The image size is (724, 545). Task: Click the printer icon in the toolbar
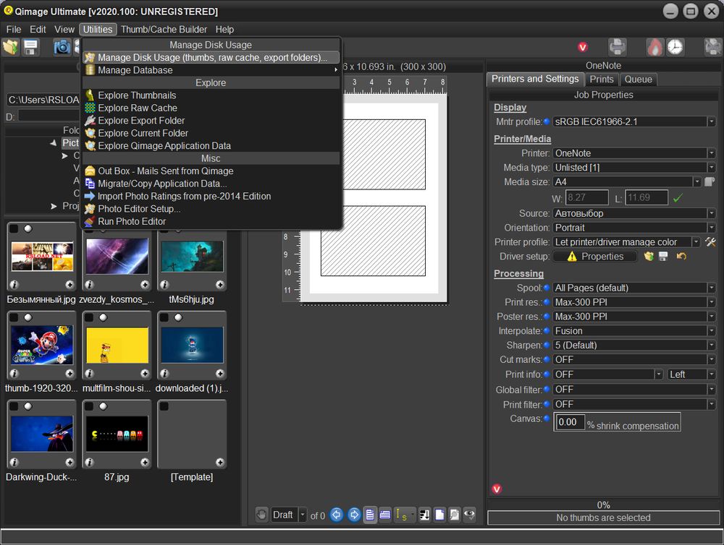pos(617,47)
